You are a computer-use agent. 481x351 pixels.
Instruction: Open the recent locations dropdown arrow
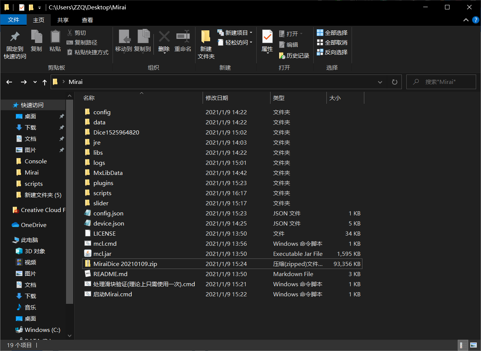point(35,82)
